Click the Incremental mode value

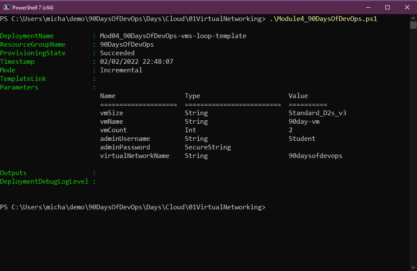coord(121,70)
